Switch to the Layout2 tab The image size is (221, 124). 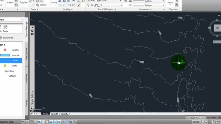[x=65, y=114]
